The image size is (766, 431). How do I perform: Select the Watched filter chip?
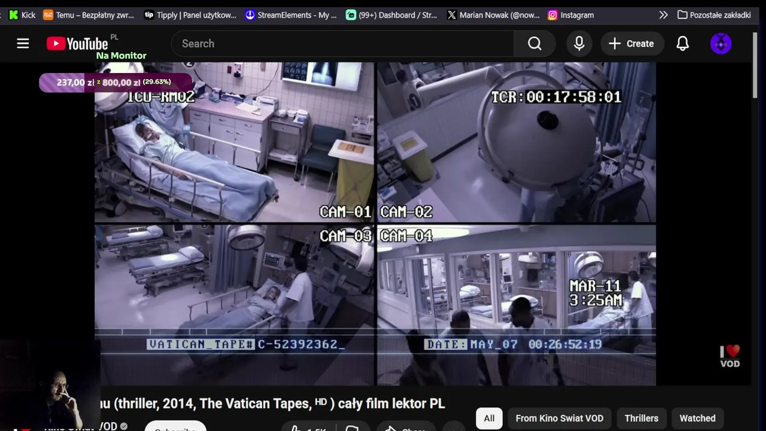pos(697,418)
